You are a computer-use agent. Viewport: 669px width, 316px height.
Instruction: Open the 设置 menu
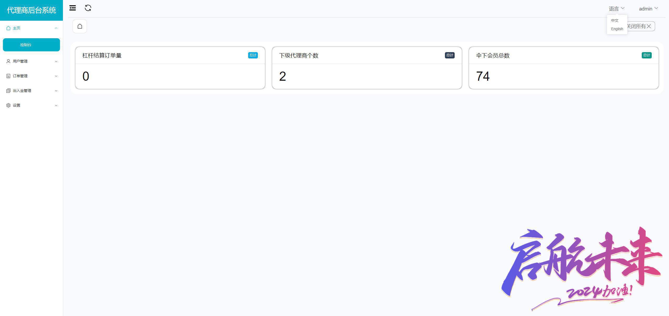[31, 105]
